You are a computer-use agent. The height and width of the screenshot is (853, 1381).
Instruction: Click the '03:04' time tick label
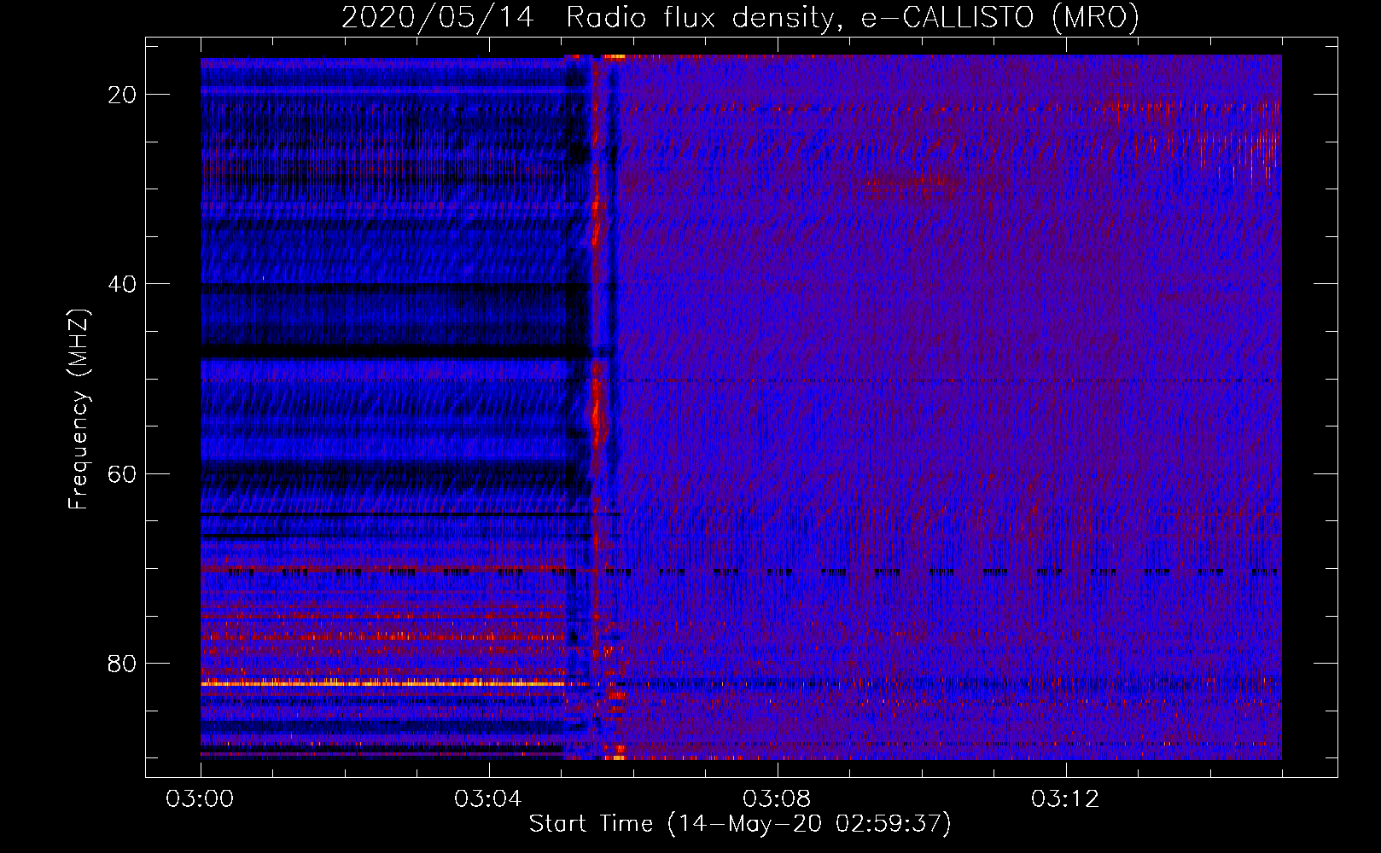point(488,799)
